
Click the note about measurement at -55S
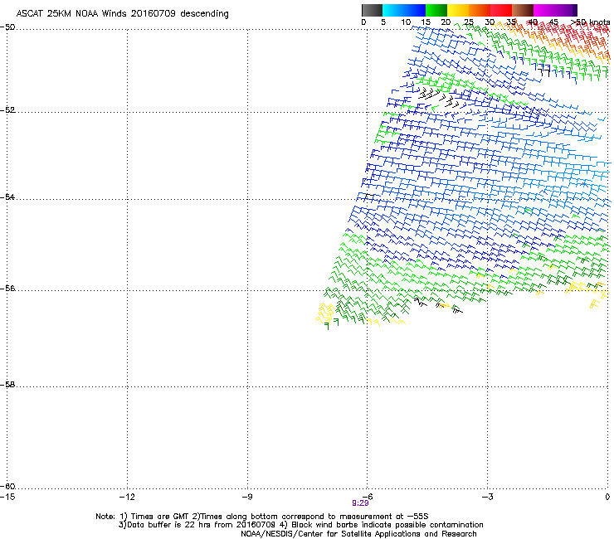(314, 517)
